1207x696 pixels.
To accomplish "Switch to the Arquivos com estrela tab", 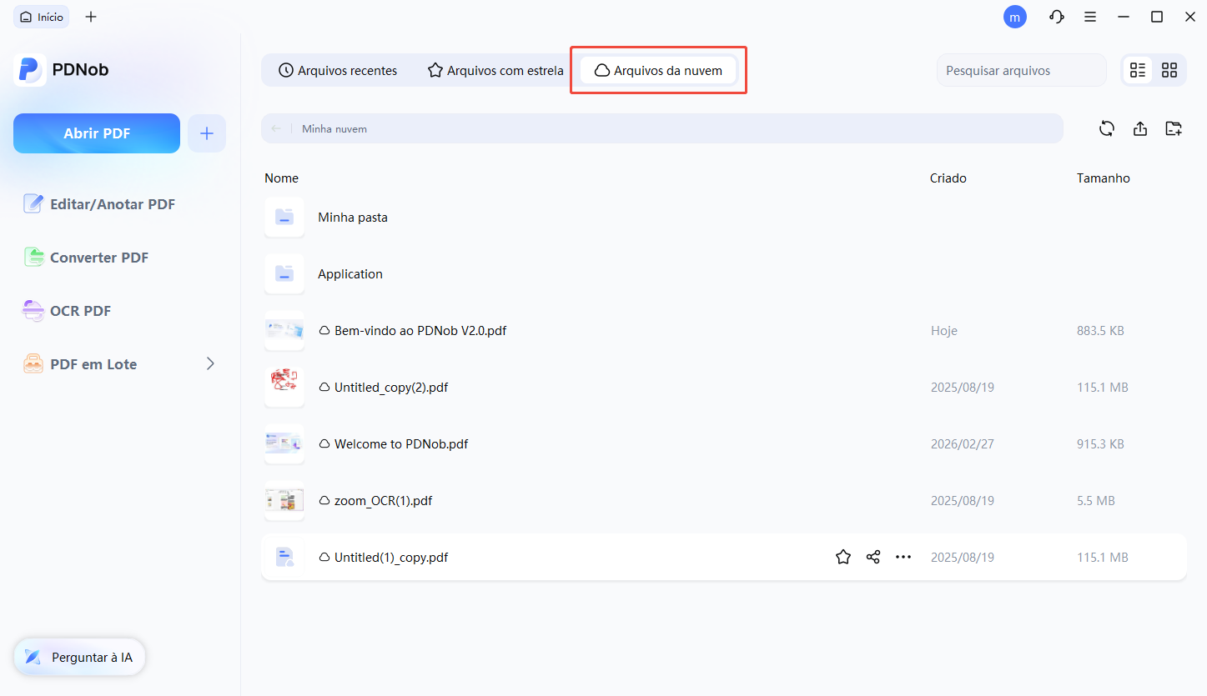I will point(495,70).
